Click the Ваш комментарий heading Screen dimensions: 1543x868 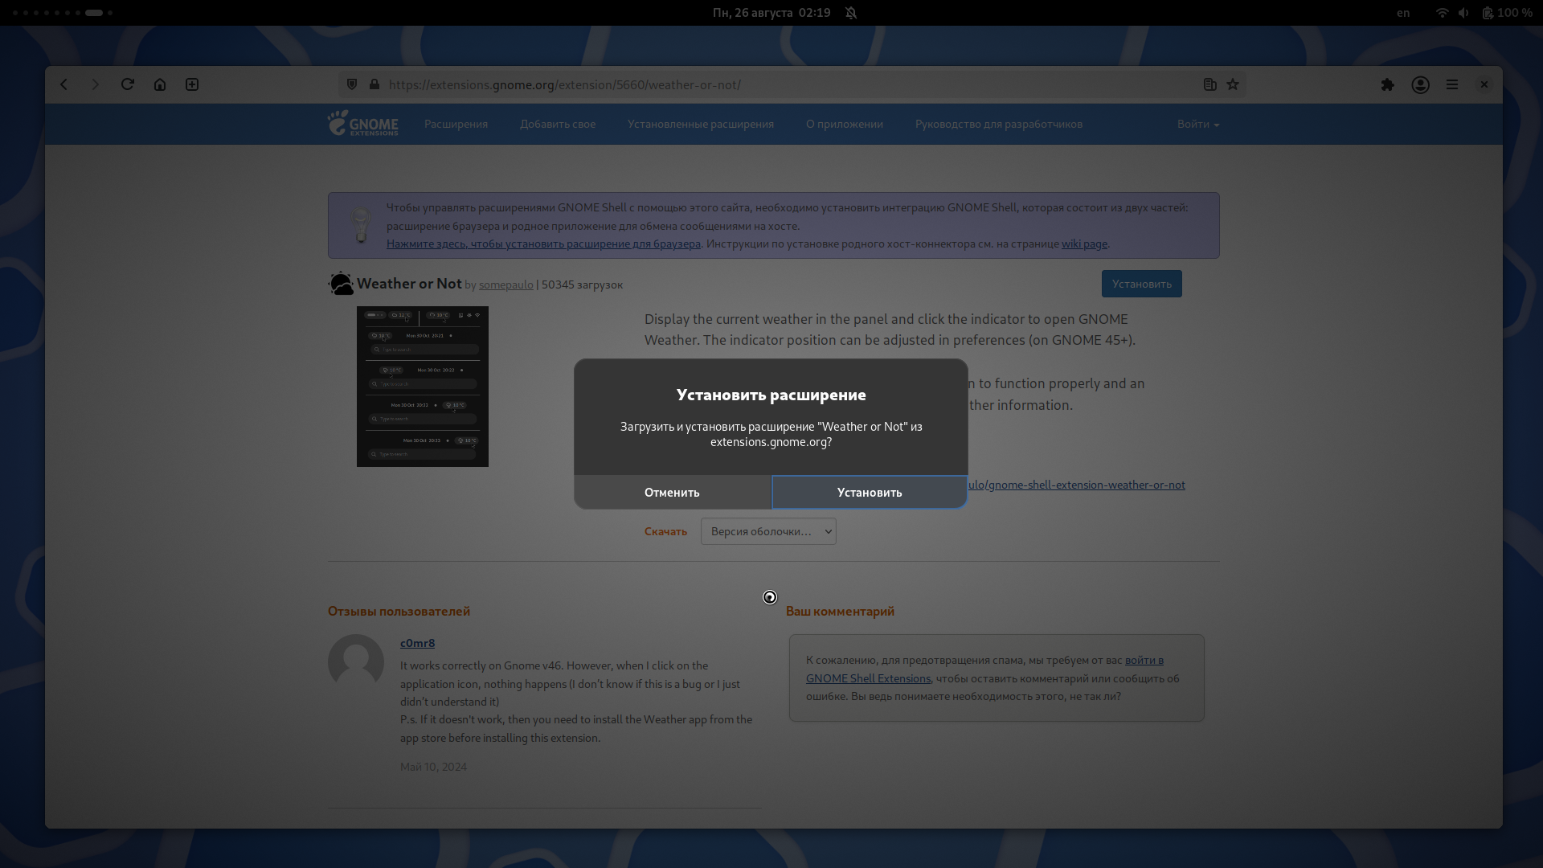tap(840, 611)
